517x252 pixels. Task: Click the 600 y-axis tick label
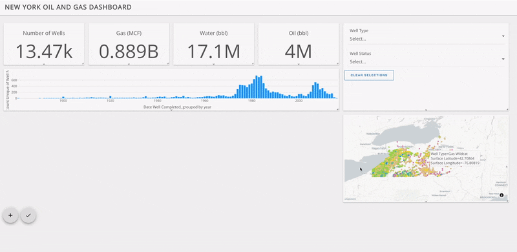[14, 80]
